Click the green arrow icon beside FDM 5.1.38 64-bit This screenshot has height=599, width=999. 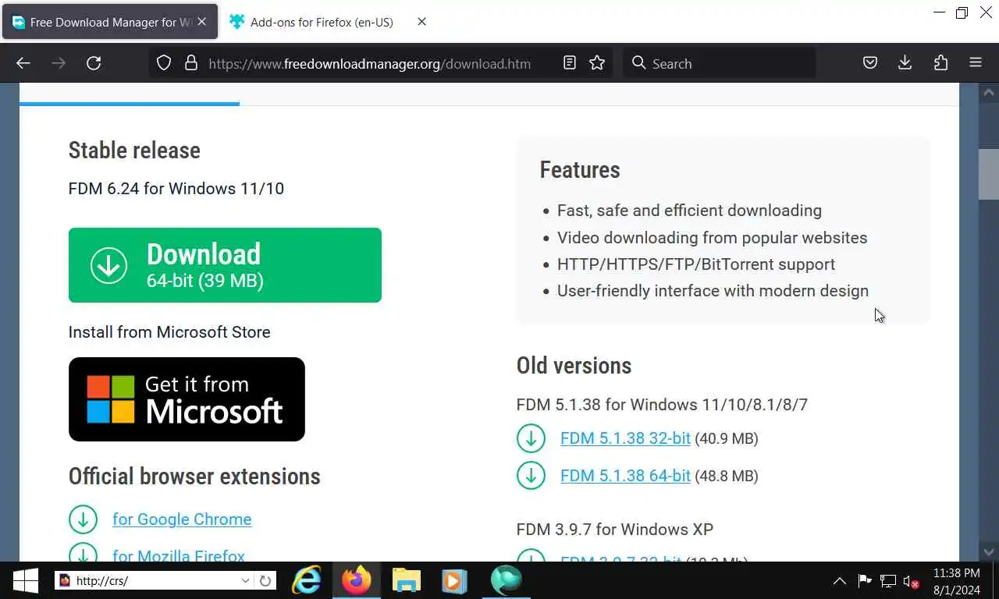coord(531,475)
